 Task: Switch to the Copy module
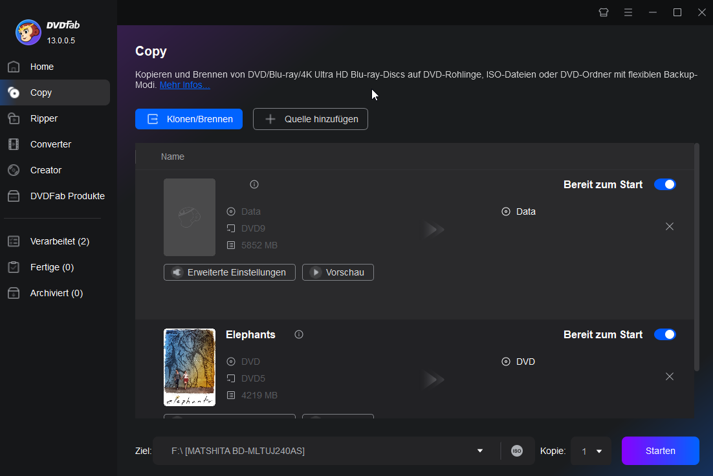(40, 92)
